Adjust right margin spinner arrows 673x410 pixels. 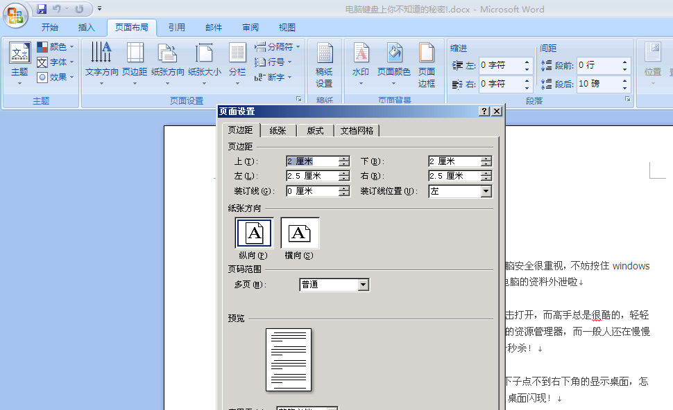pyautogui.click(x=486, y=176)
